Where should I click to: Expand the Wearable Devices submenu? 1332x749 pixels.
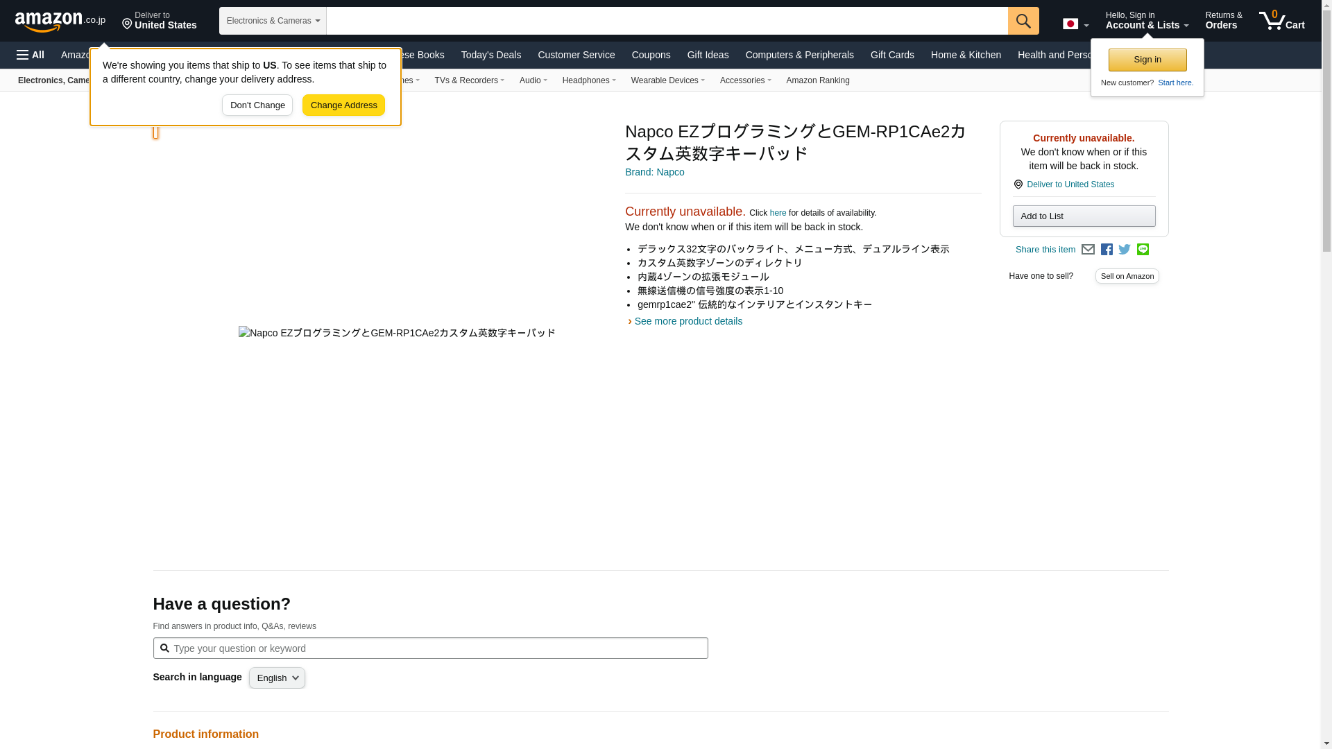coord(667,80)
